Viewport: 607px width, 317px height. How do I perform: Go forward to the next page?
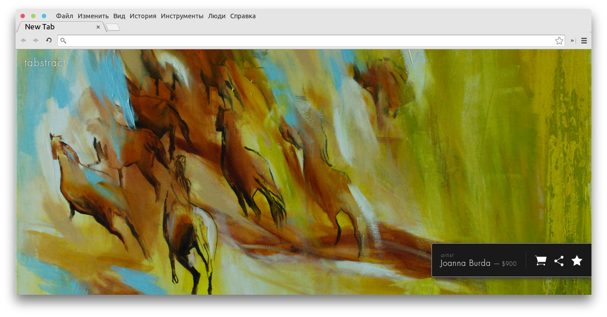(x=36, y=40)
